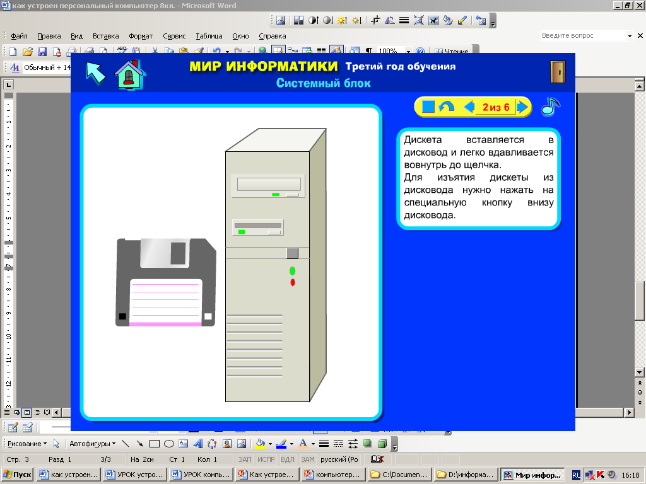This screenshot has height=484, width=646.
Task: Open the Format Picture icon
Action: [448, 20]
